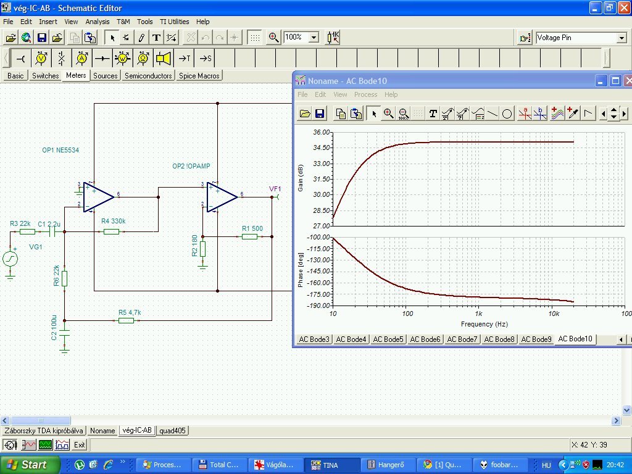
Task: Select the Text tool in Schematic Editor toolbar
Action: click(x=156, y=38)
